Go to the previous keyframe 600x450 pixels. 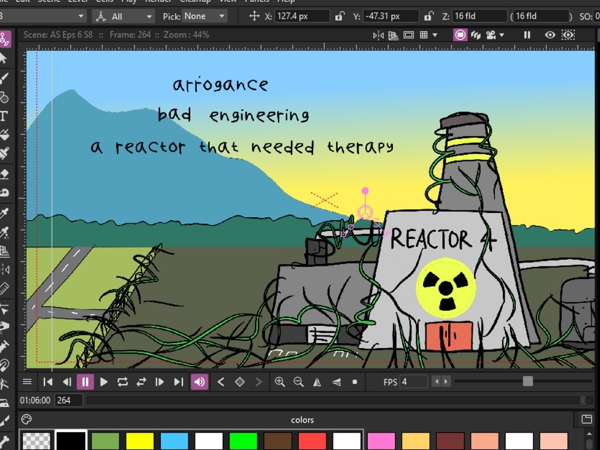(x=221, y=382)
